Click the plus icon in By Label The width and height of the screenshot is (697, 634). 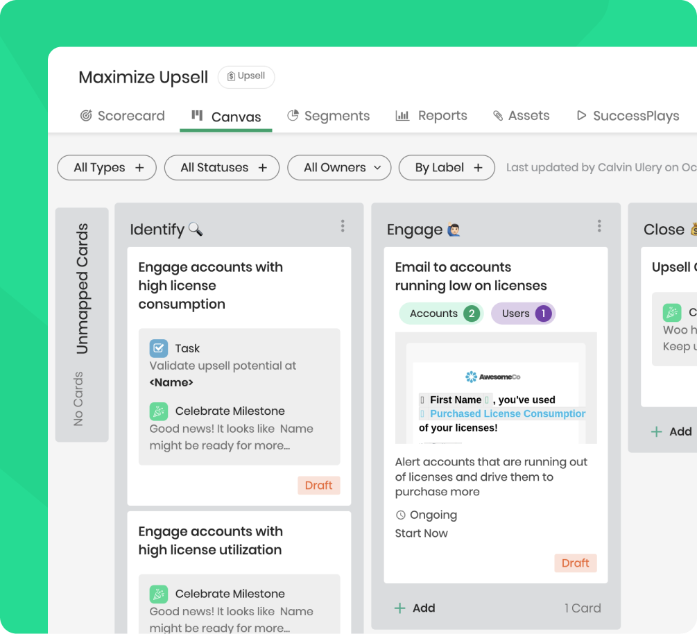(x=478, y=168)
